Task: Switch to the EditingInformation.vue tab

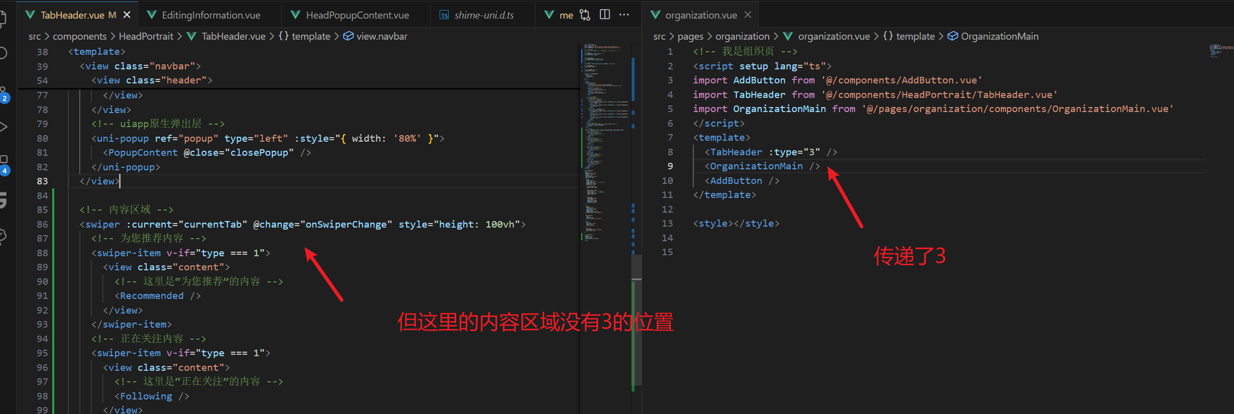Action: pos(211,15)
